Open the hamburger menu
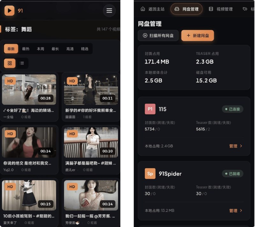The image size is (255, 227). pyautogui.click(x=109, y=10)
